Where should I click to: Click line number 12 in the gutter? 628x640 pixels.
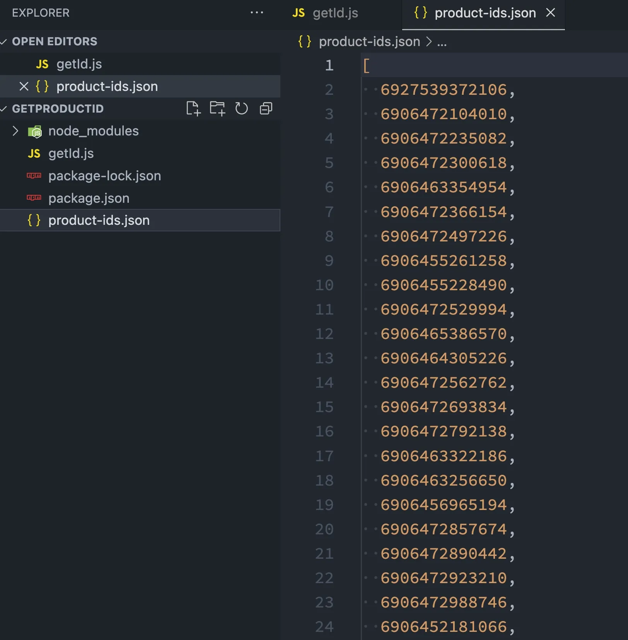coord(324,334)
